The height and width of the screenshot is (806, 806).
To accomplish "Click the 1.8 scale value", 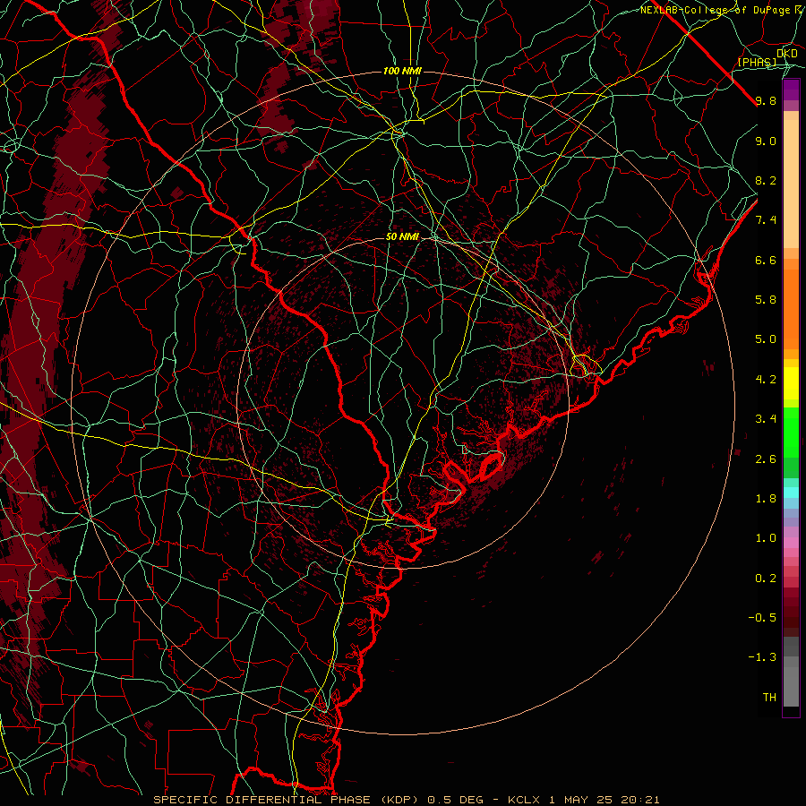I will [x=766, y=499].
